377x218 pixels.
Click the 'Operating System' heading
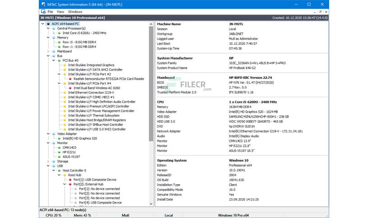[172, 160]
